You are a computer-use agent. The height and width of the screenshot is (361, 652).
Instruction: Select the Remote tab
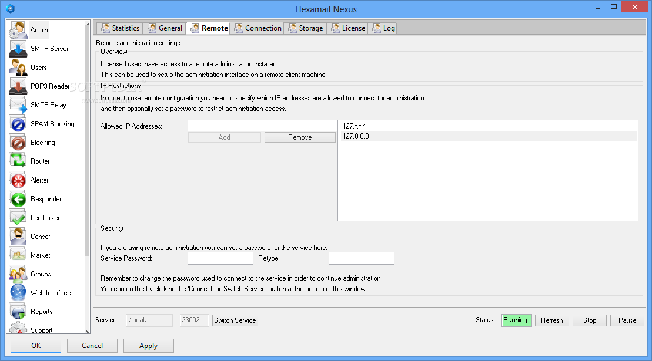pos(209,28)
